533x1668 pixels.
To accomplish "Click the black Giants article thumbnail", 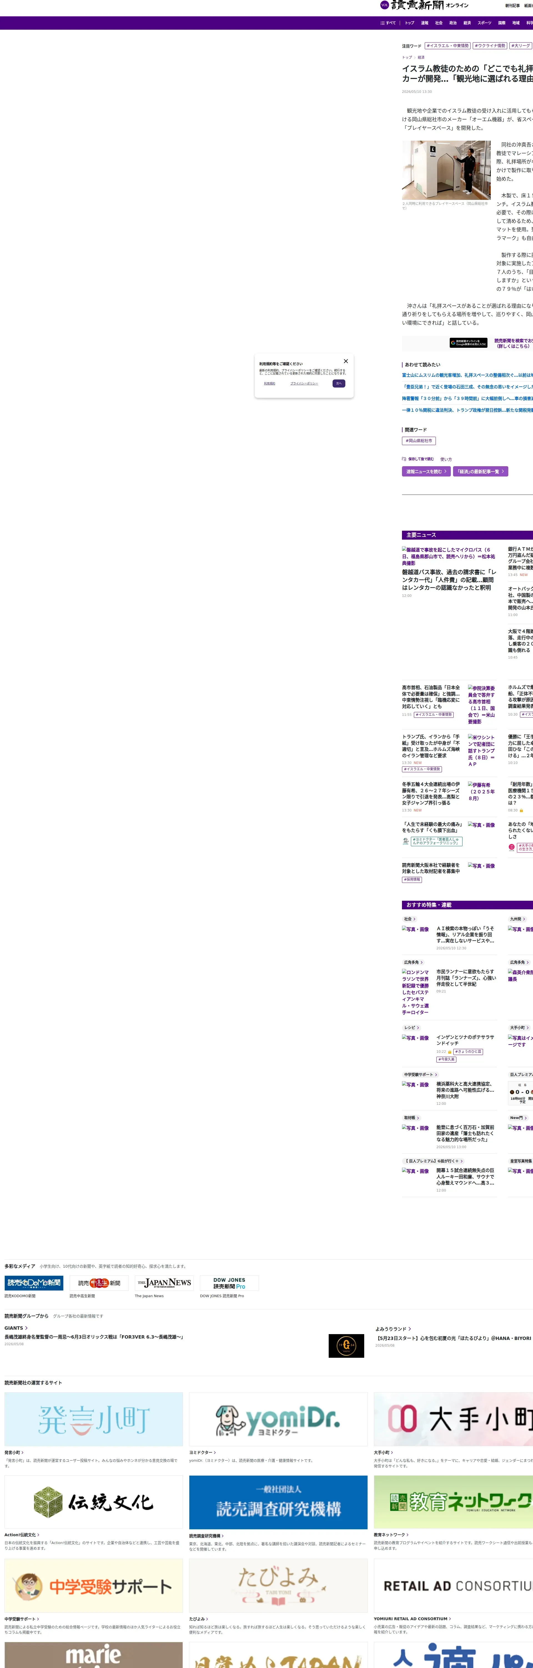I will pos(346,1346).
